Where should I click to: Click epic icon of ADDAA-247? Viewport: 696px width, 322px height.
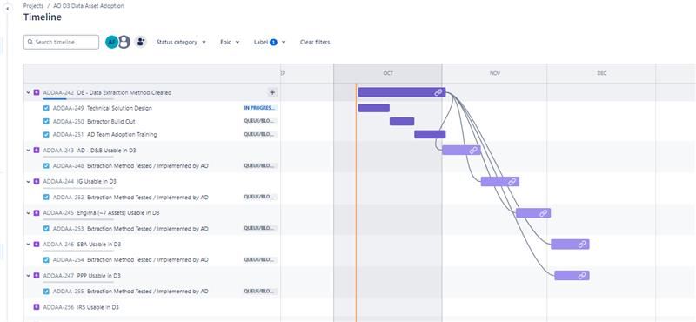[x=37, y=276]
